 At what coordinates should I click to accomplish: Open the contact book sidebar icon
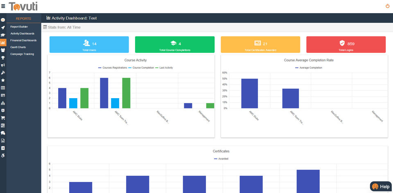(x=3, y=148)
